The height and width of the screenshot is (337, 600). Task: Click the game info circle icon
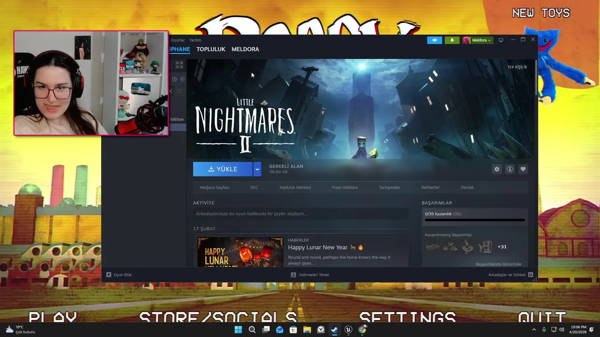coord(510,169)
